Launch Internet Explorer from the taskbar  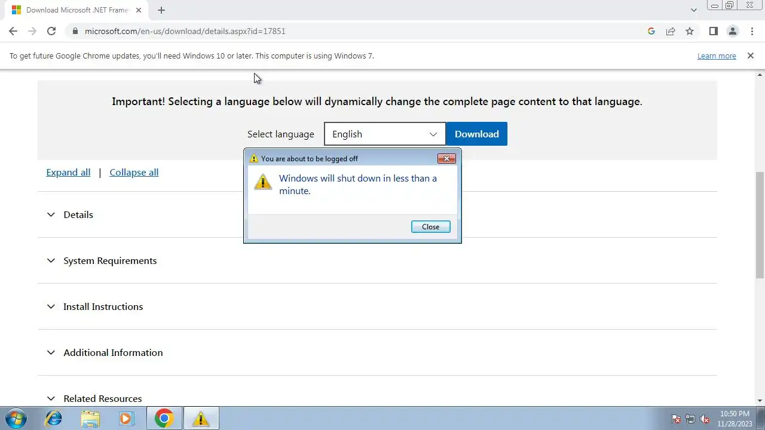54,418
